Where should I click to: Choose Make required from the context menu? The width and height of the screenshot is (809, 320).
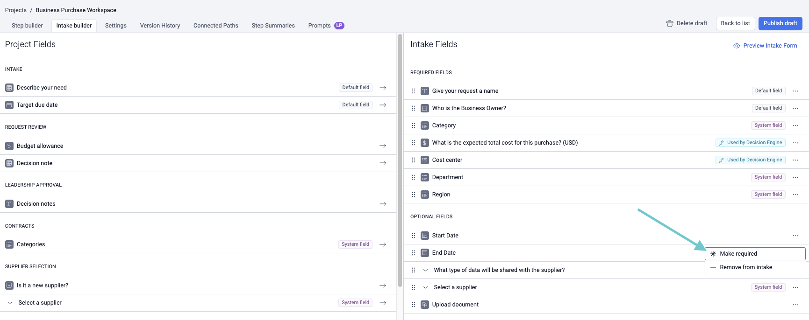pyautogui.click(x=738, y=254)
